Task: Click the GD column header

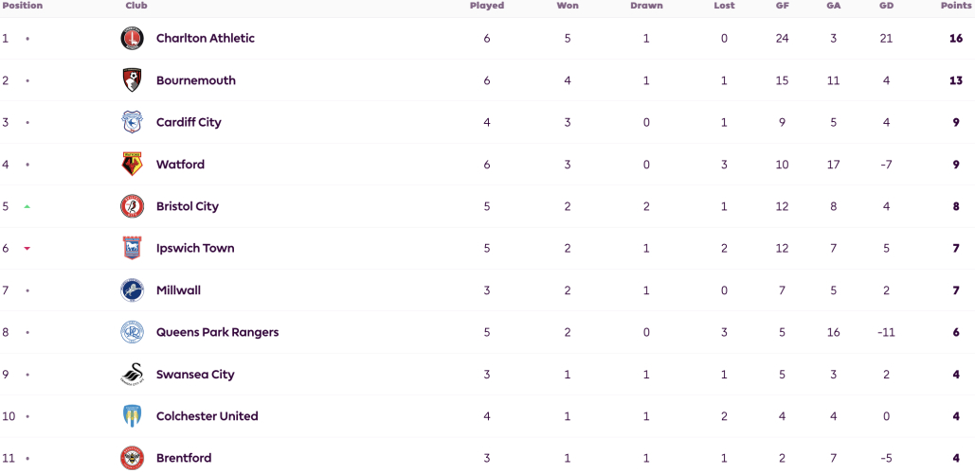Action: tap(886, 6)
